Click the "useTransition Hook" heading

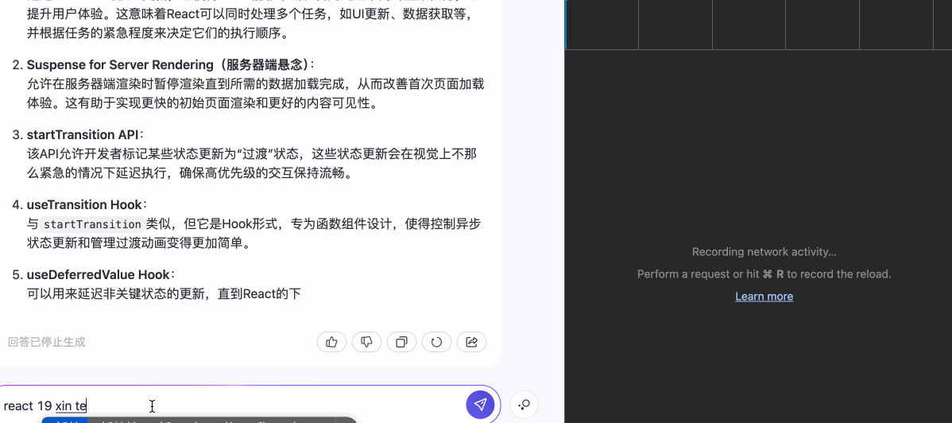(84, 205)
